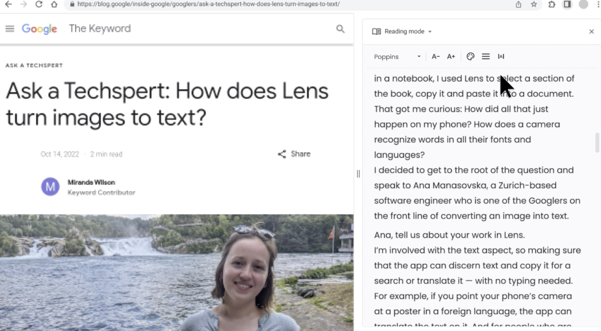Decrease reading font size (A−)
The width and height of the screenshot is (601, 331).
[436, 57]
